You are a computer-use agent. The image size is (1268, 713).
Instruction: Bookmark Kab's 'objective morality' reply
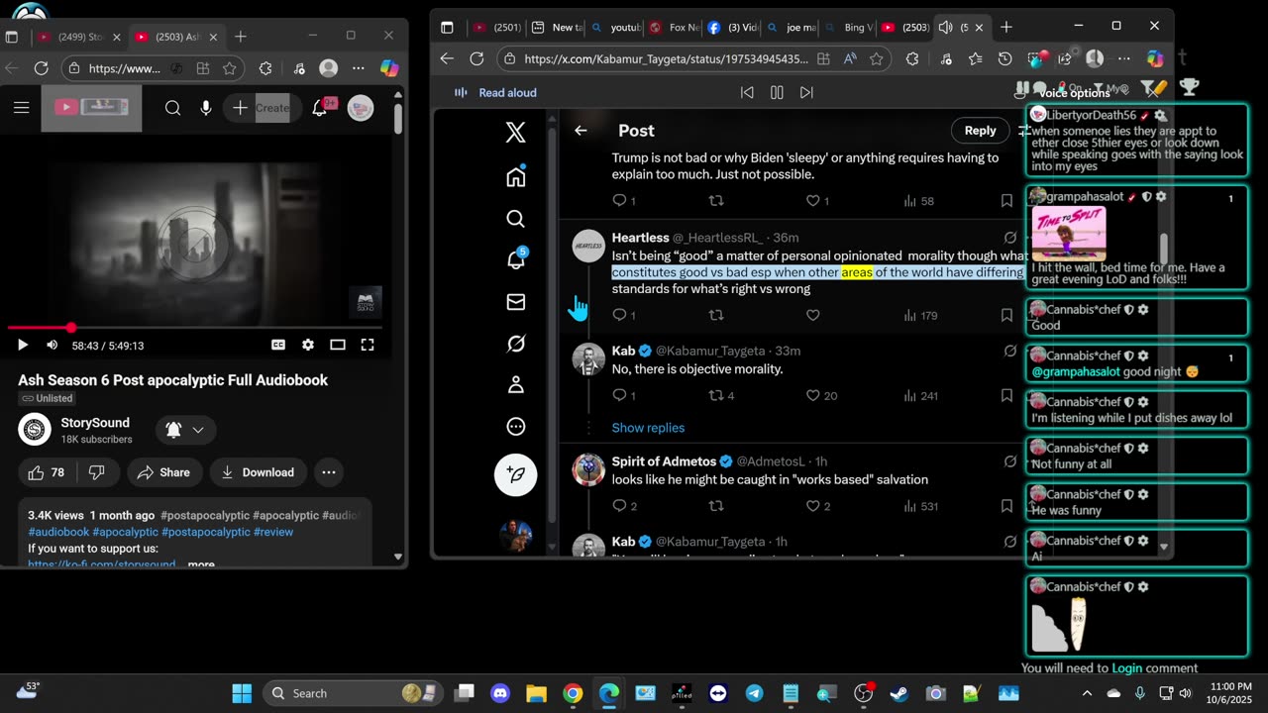tap(1006, 395)
